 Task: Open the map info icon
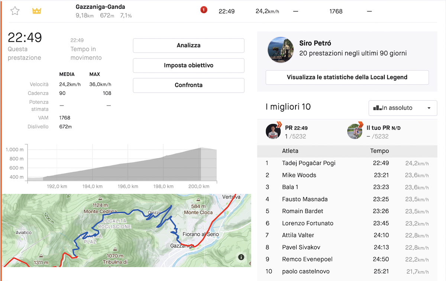(x=241, y=257)
